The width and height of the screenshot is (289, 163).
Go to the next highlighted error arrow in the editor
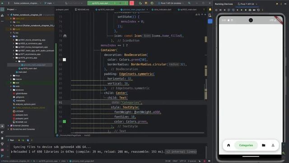[x=205, y=14]
